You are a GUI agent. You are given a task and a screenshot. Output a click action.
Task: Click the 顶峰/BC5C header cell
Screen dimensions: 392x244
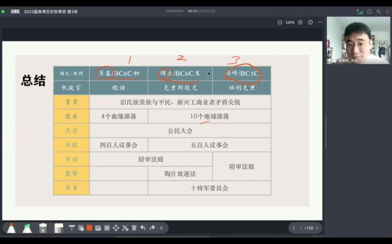pyautogui.click(x=242, y=74)
